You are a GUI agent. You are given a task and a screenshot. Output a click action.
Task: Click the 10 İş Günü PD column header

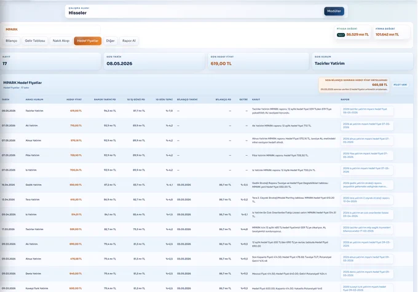coord(136,99)
